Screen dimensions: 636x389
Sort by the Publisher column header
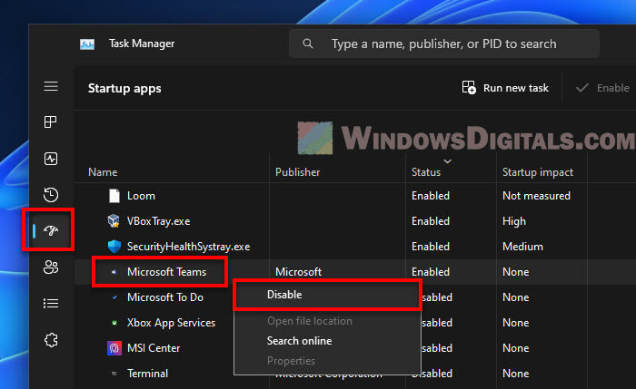[297, 172]
